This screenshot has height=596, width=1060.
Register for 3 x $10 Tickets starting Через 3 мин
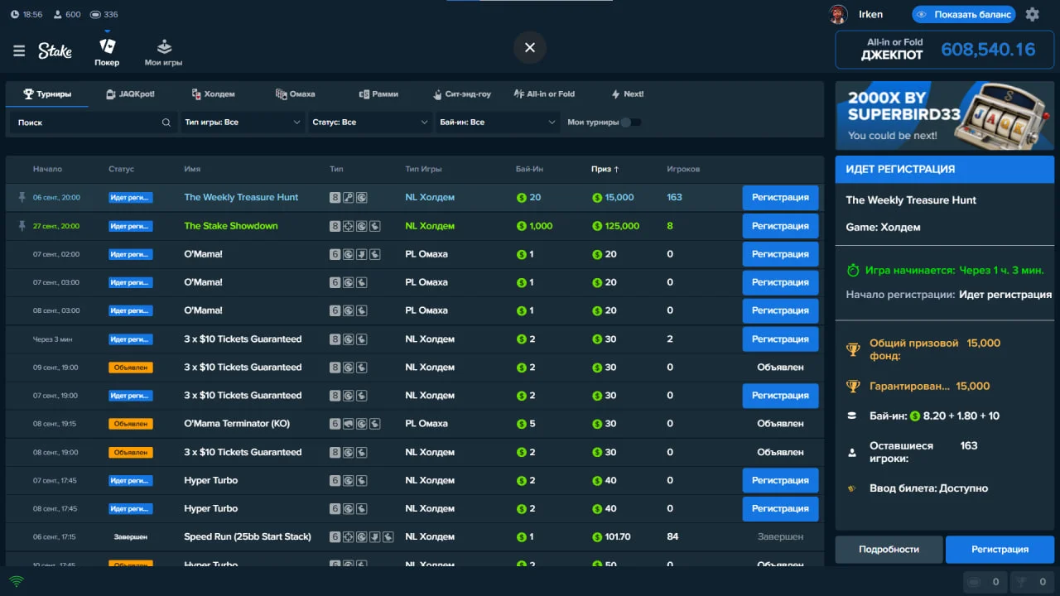pyautogui.click(x=780, y=339)
